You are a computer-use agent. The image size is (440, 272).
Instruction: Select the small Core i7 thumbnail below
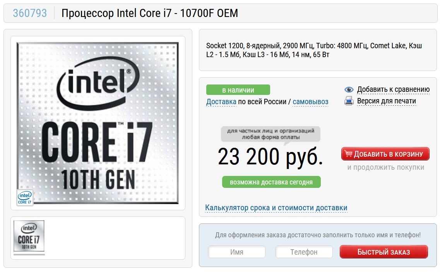[x=29, y=236]
